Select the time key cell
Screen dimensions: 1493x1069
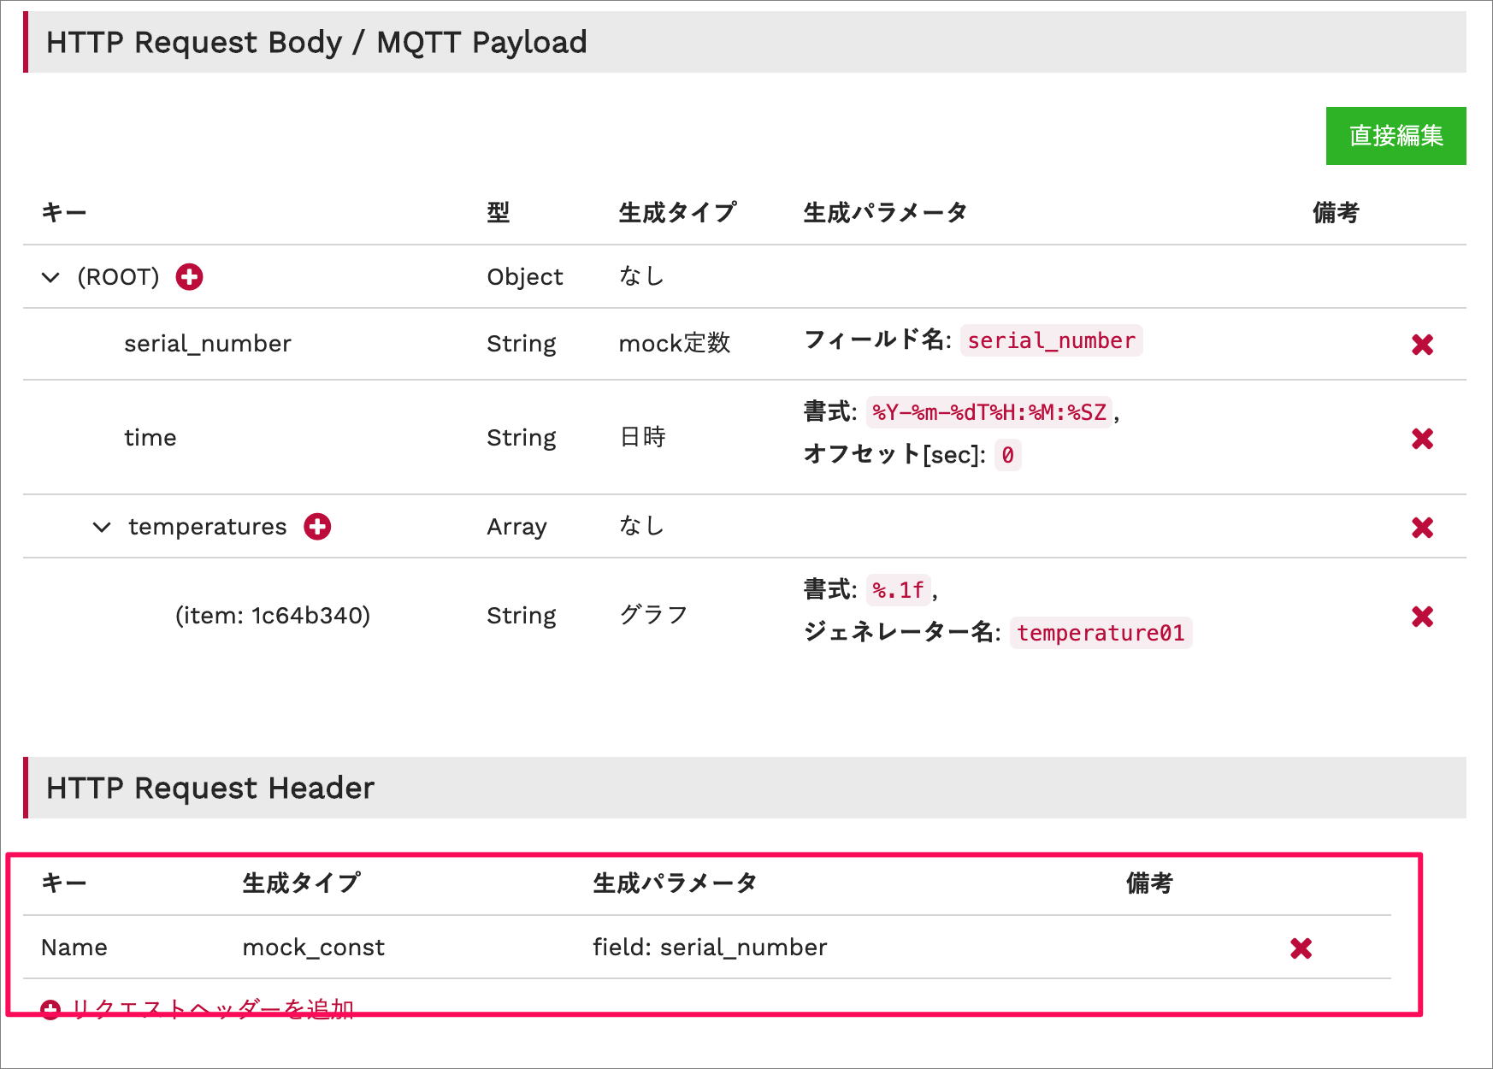coord(150,438)
